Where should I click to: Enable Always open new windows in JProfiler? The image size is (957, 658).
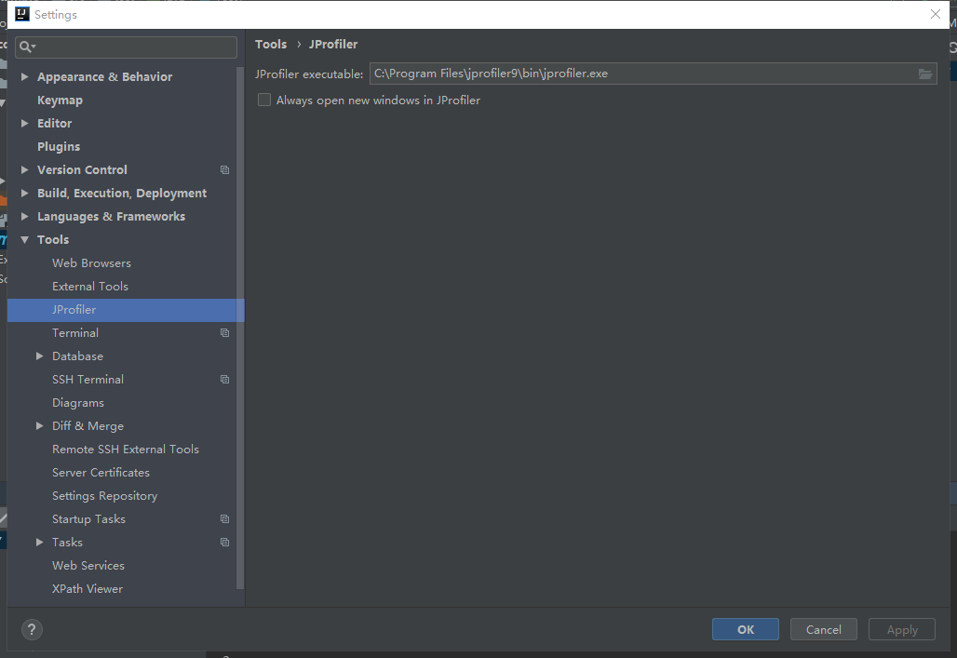[264, 100]
